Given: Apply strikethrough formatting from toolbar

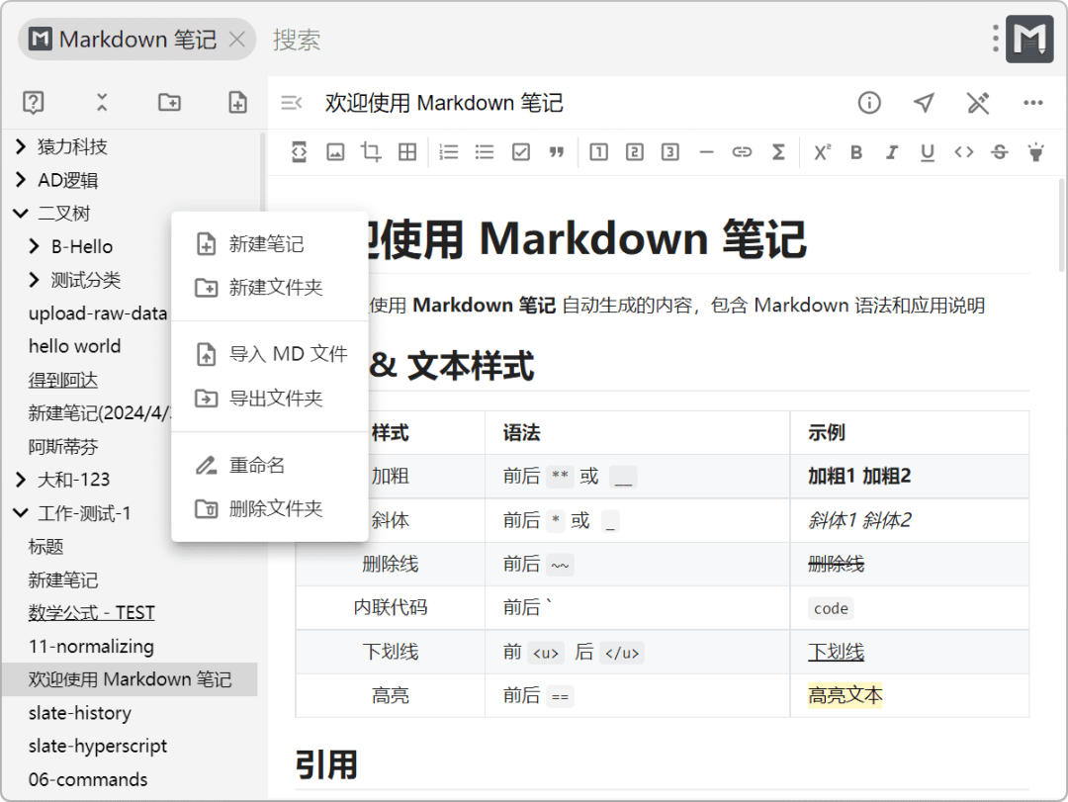Looking at the screenshot, I should pos(999,152).
